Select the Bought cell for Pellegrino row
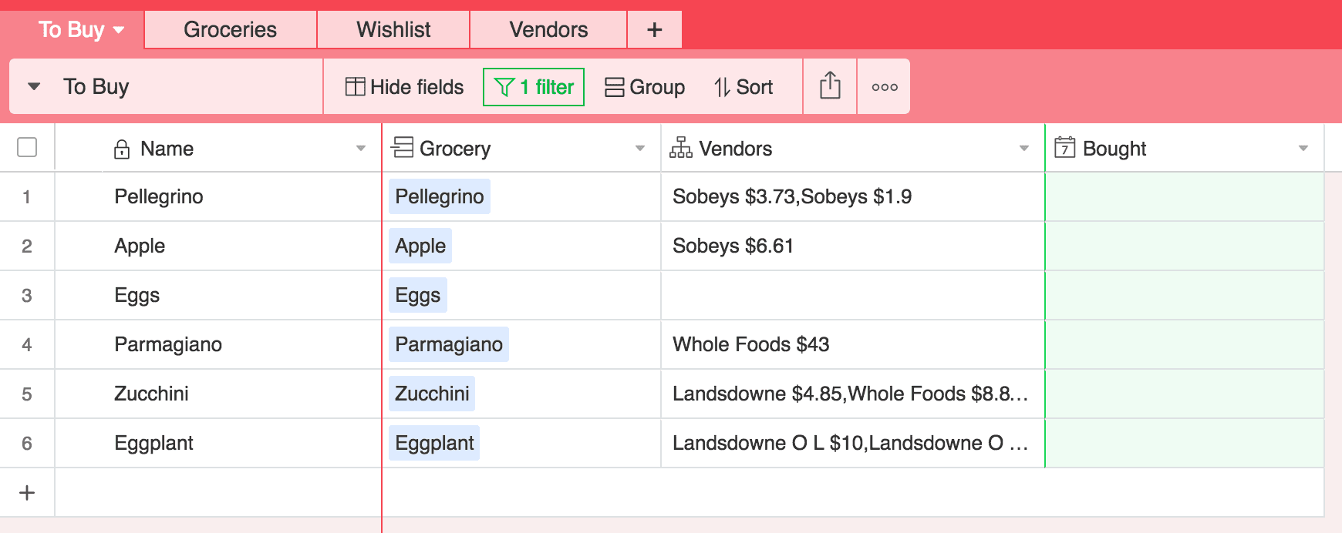Screen dimensions: 1342x533 click(1184, 196)
